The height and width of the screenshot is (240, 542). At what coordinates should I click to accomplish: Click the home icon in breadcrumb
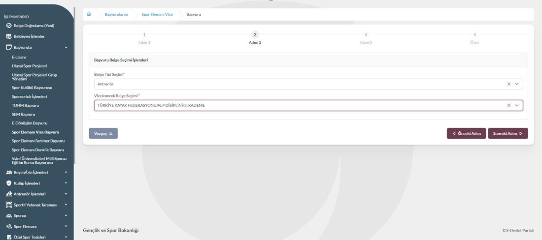click(x=89, y=14)
